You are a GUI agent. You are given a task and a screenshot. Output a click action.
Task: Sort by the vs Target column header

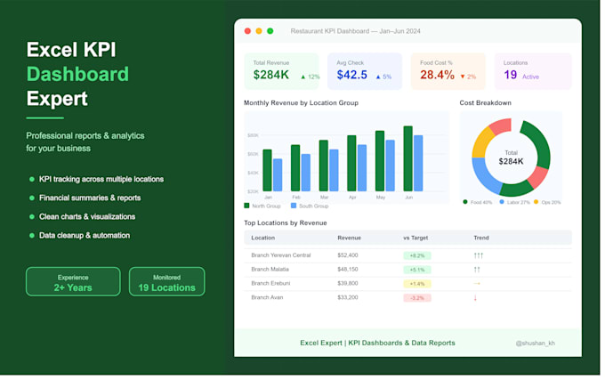tap(415, 238)
